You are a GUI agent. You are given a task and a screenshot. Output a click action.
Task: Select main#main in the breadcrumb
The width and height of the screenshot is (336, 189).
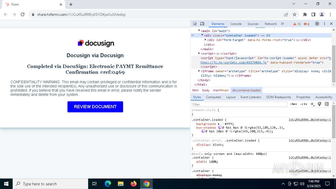221,90
